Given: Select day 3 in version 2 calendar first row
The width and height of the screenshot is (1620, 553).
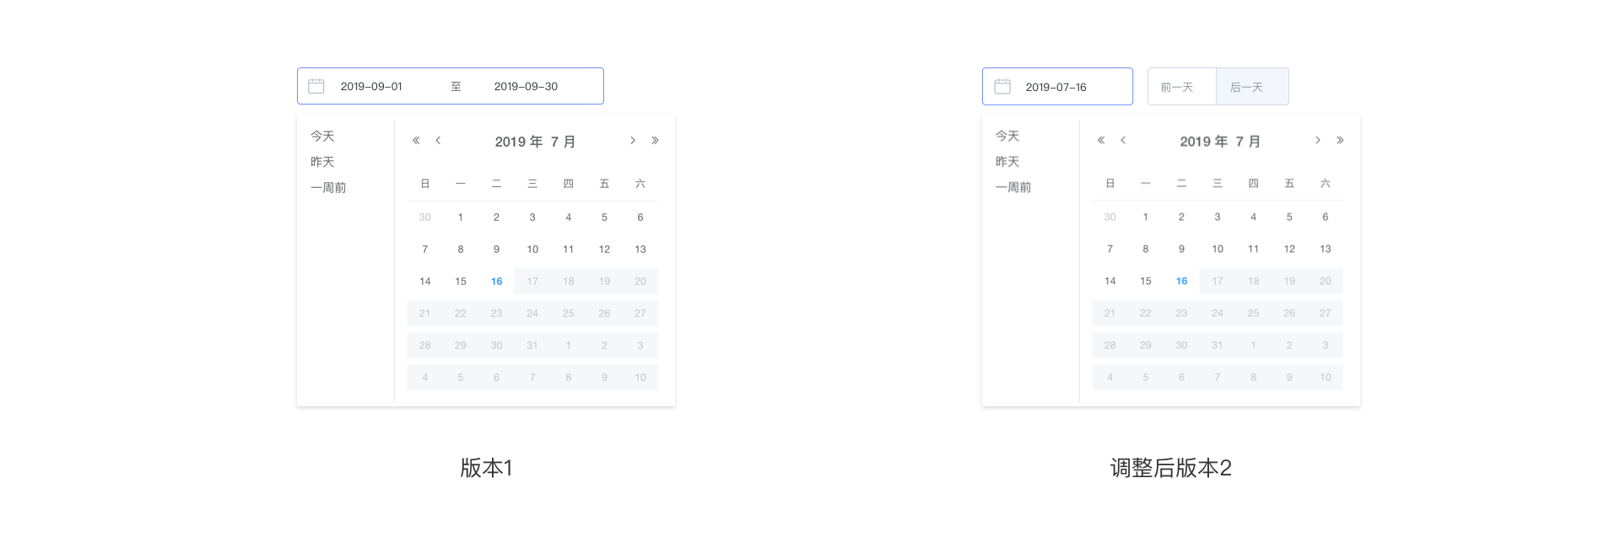Looking at the screenshot, I should pyautogui.click(x=1218, y=217).
